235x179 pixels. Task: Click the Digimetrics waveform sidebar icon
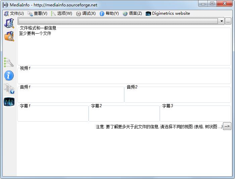click(x=9, y=102)
